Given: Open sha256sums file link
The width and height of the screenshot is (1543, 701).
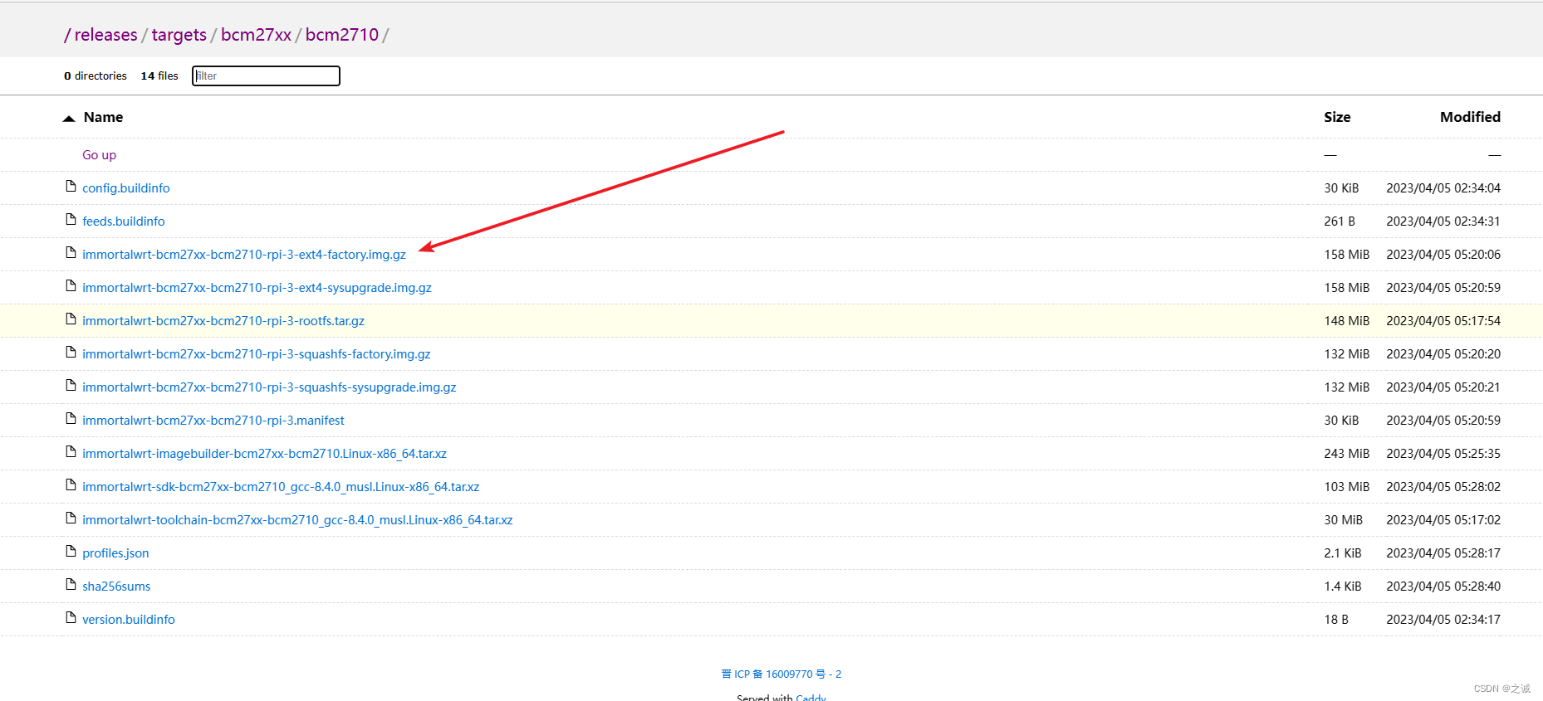Looking at the screenshot, I should [x=116, y=587].
